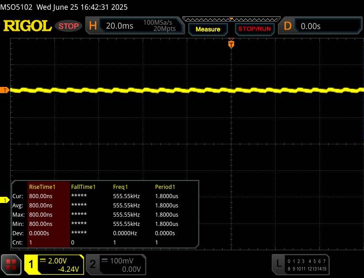The image size is (364, 278).
Task: Click the waveform memory overview bar
Action: tap(231, 19)
